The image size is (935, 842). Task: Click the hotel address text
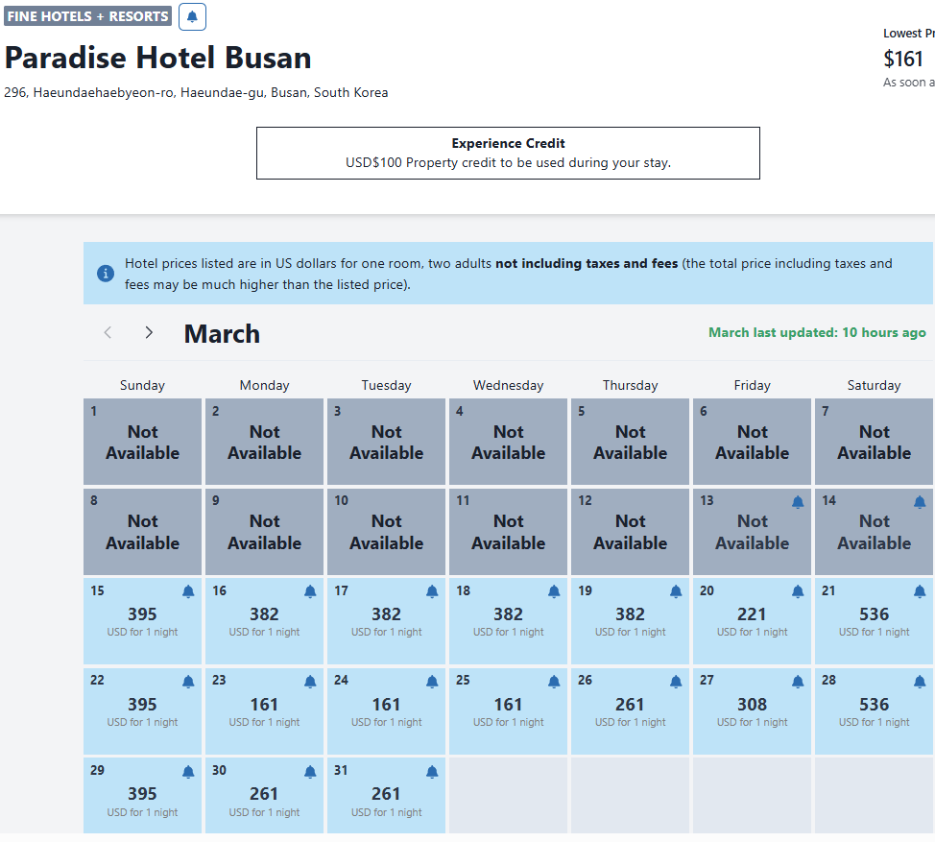pos(196,93)
